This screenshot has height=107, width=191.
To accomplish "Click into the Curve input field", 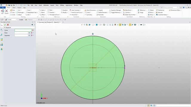I will coord(23,30).
